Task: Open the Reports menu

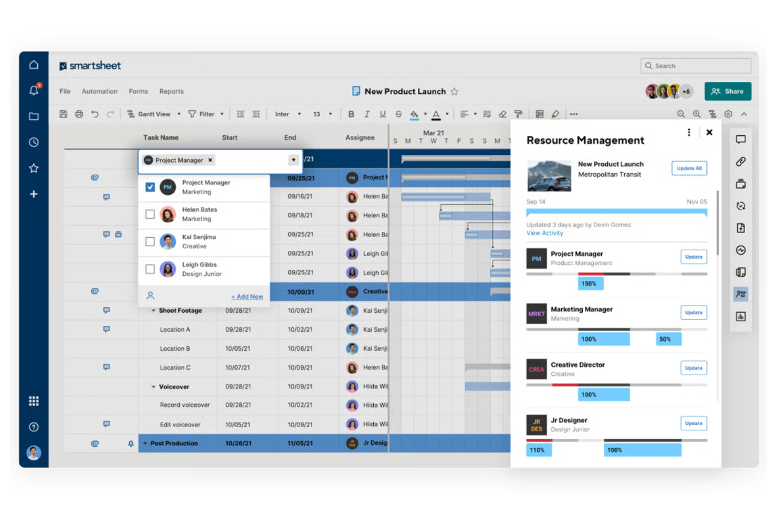Action: click(171, 91)
